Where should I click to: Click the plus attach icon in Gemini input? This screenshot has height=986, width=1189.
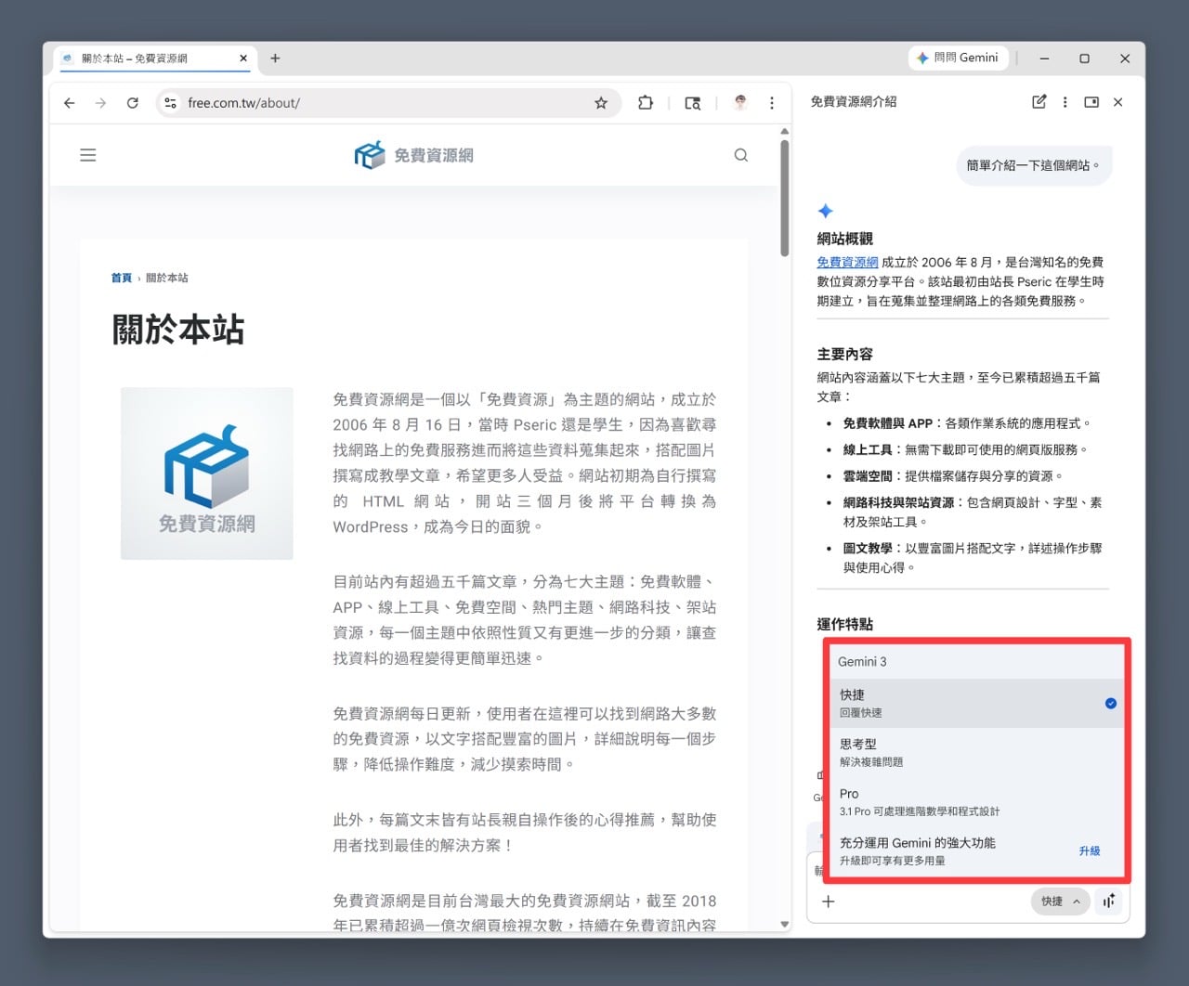tap(829, 901)
